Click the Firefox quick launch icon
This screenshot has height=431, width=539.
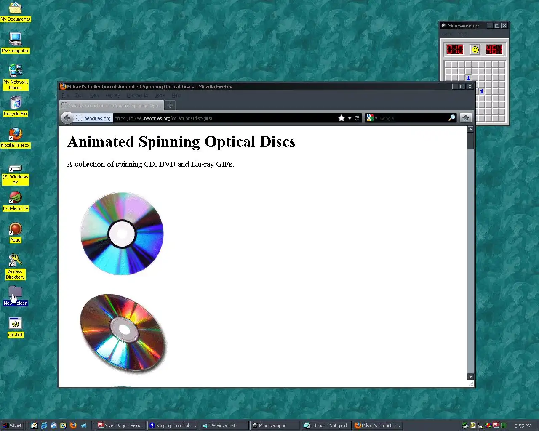[x=73, y=426]
